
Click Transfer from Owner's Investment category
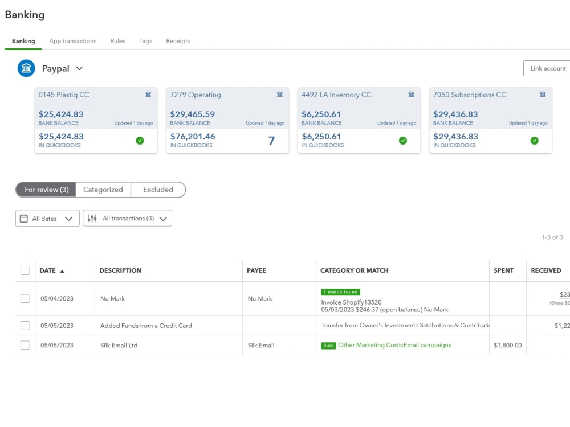tap(405, 325)
